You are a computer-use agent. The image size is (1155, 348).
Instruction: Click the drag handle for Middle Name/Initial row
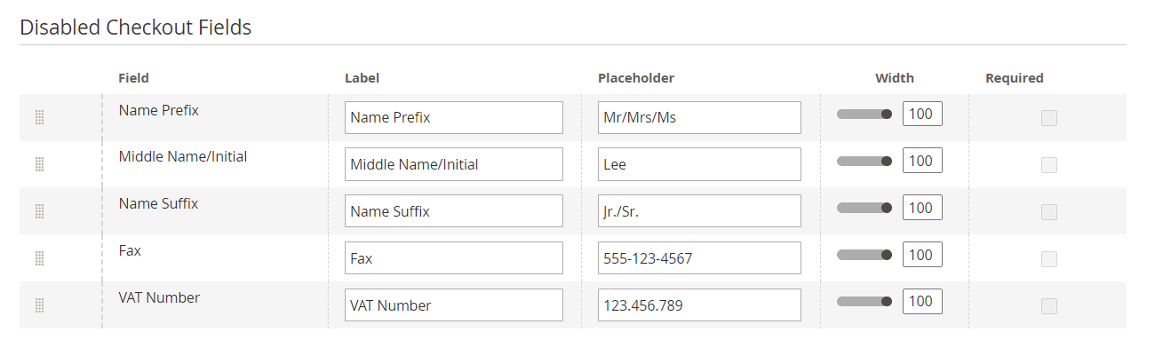point(39,164)
